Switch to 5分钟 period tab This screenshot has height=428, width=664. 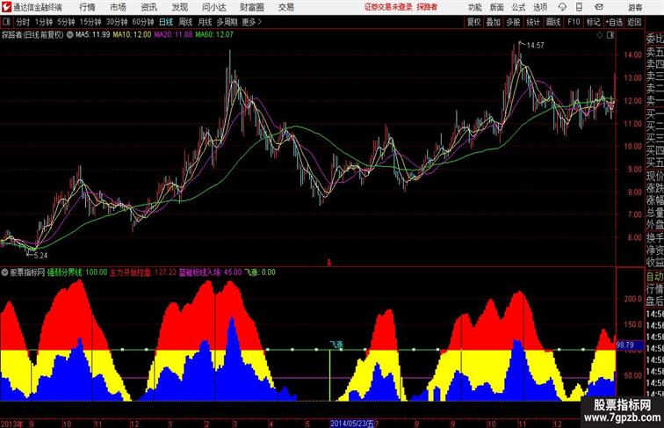(x=66, y=22)
